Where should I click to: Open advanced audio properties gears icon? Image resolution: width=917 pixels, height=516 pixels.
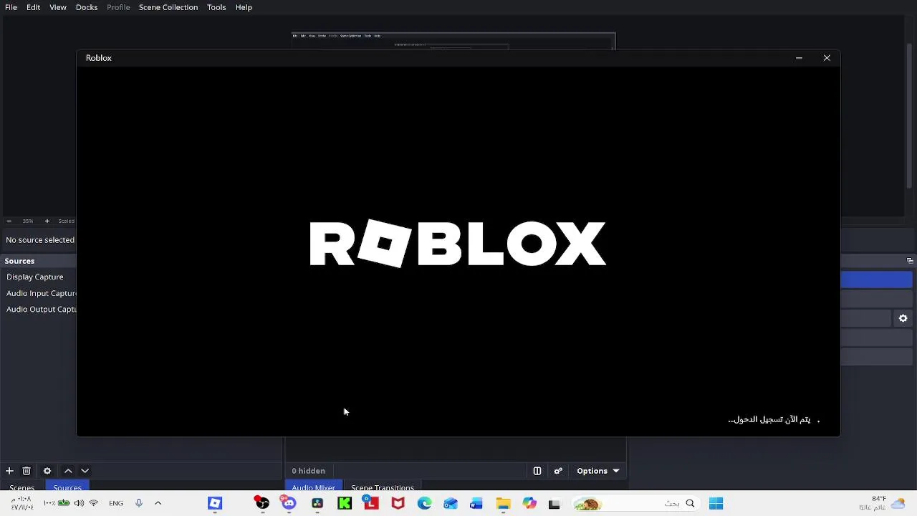(558, 471)
